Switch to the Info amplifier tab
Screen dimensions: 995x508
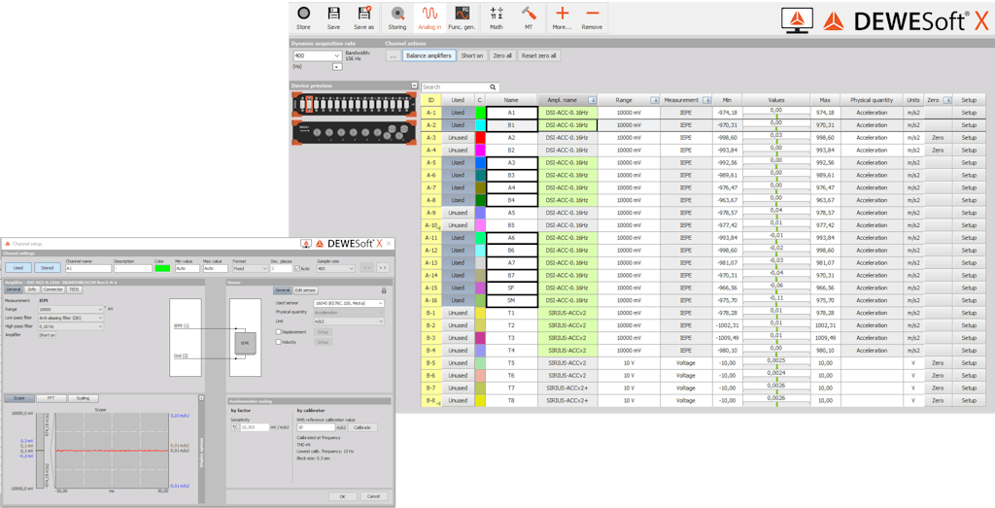(32, 289)
